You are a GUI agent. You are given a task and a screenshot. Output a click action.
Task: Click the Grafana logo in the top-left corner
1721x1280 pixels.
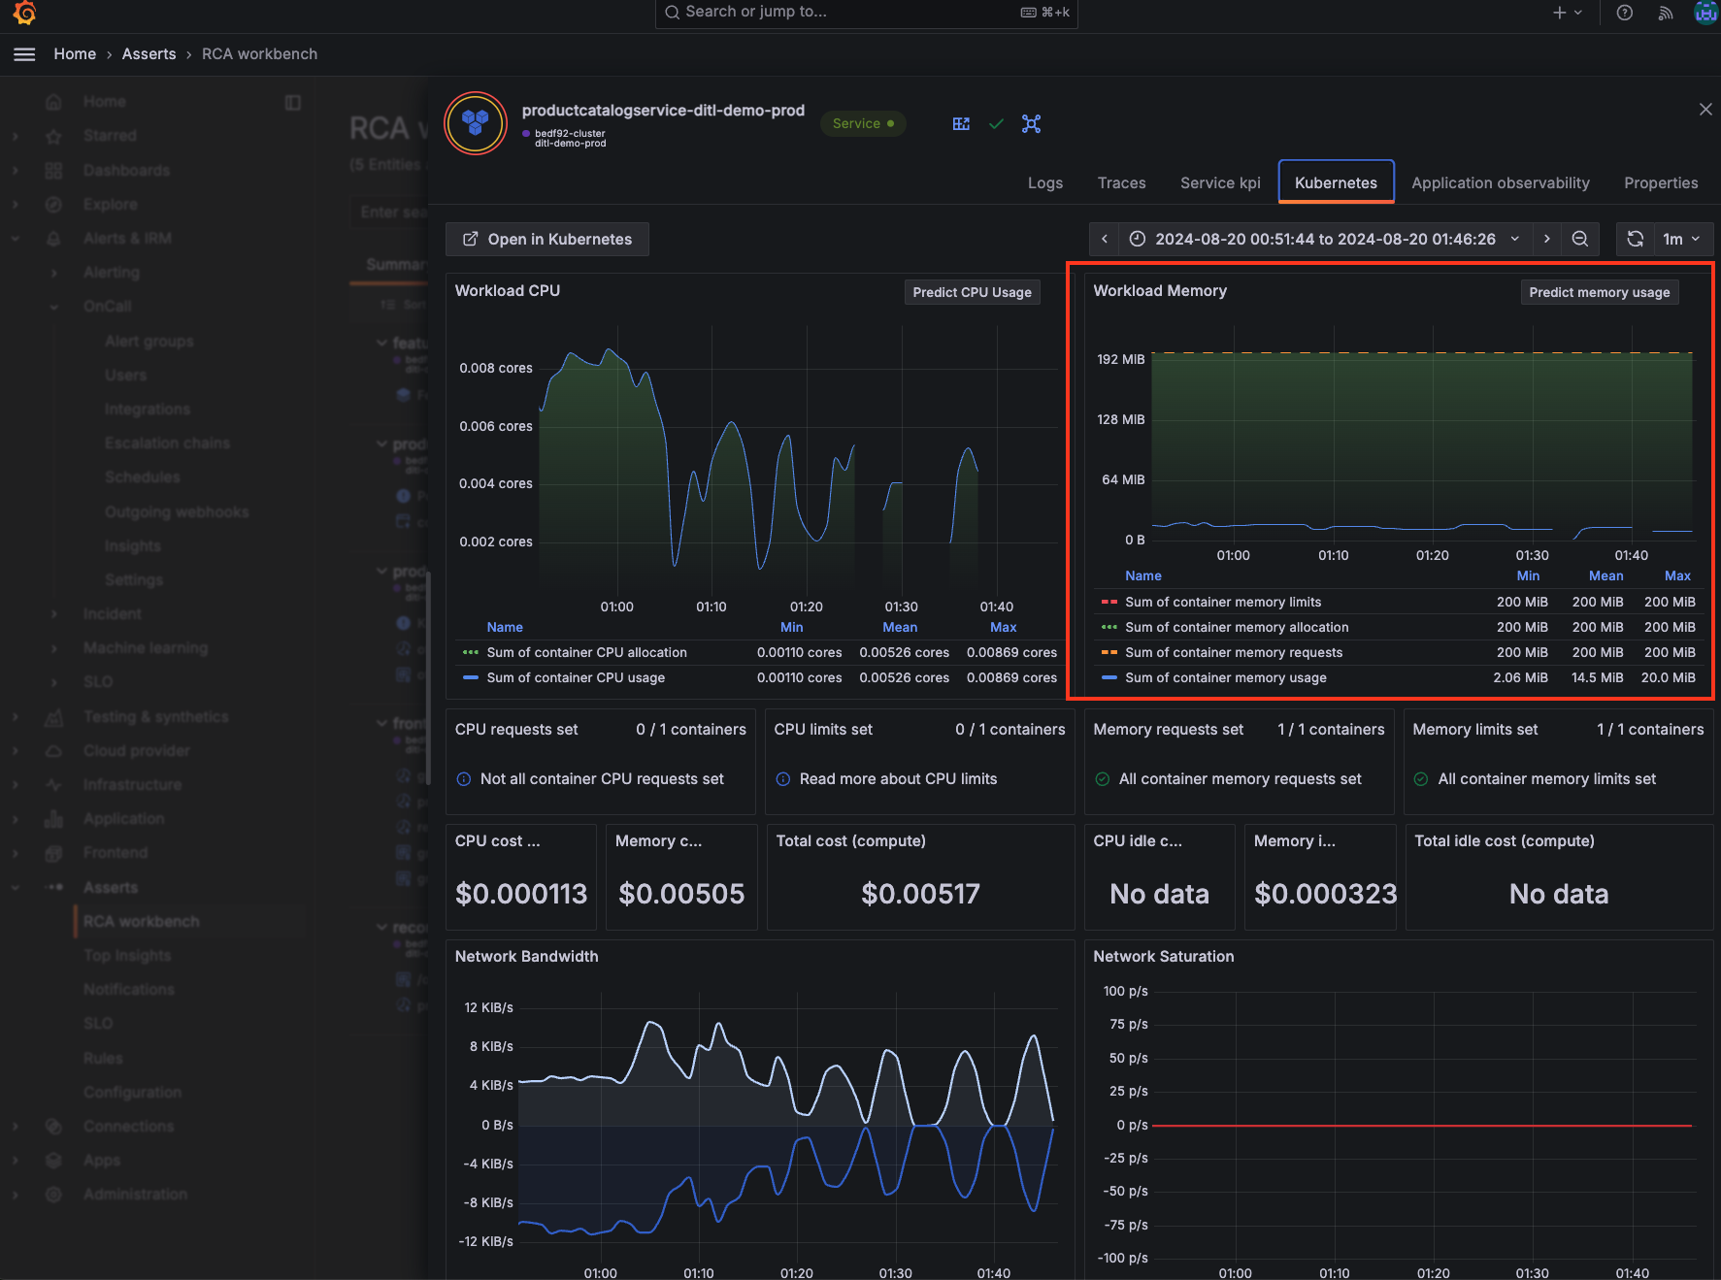click(x=23, y=14)
